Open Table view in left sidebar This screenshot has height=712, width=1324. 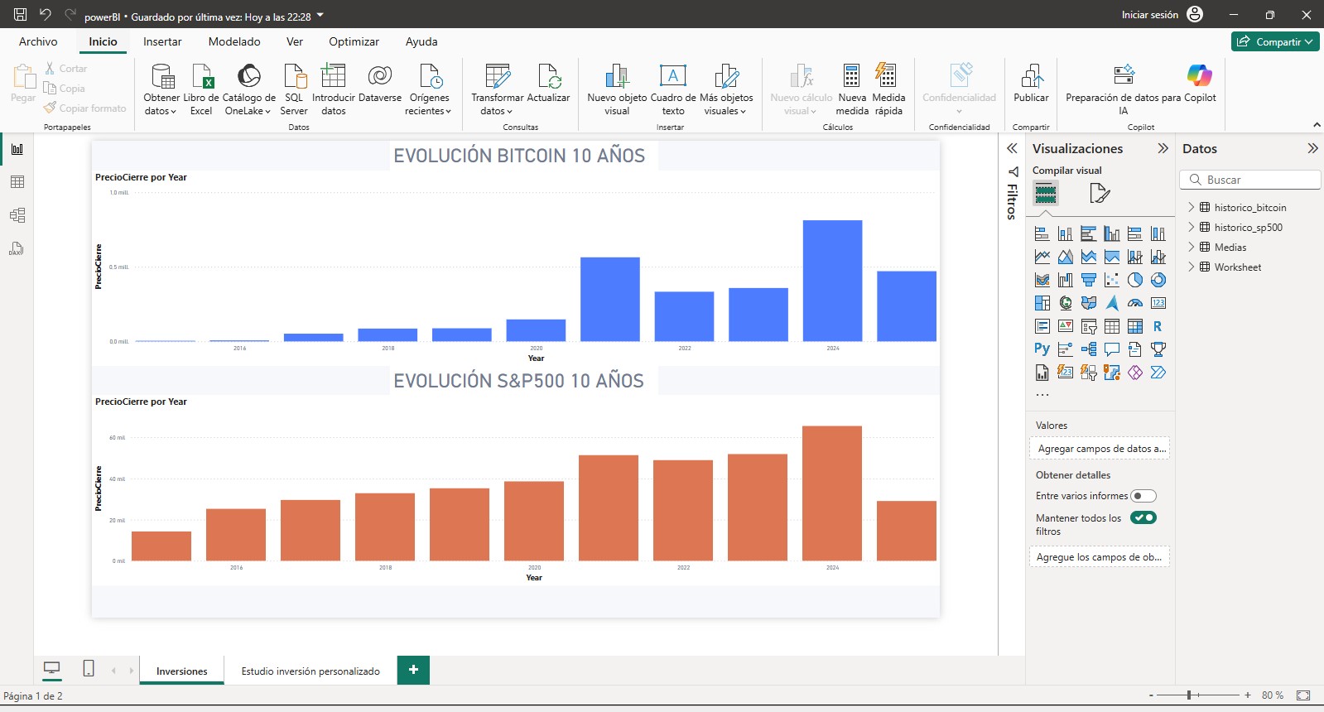point(17,182)
